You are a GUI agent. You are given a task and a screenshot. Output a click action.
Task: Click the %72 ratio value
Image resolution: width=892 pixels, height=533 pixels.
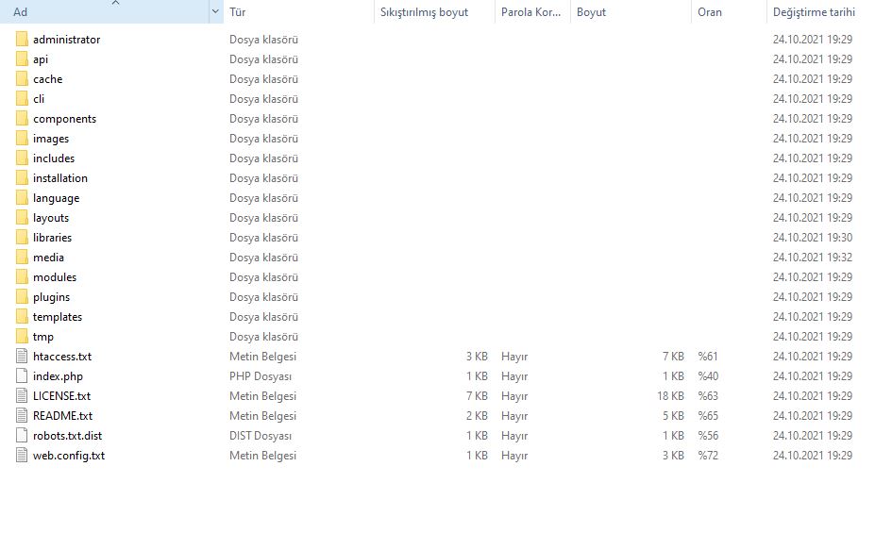coord(708,455)
